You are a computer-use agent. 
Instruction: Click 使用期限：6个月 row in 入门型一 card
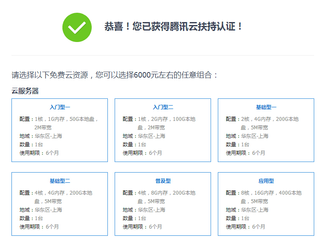pyautogui.click(x=39, y=153)
